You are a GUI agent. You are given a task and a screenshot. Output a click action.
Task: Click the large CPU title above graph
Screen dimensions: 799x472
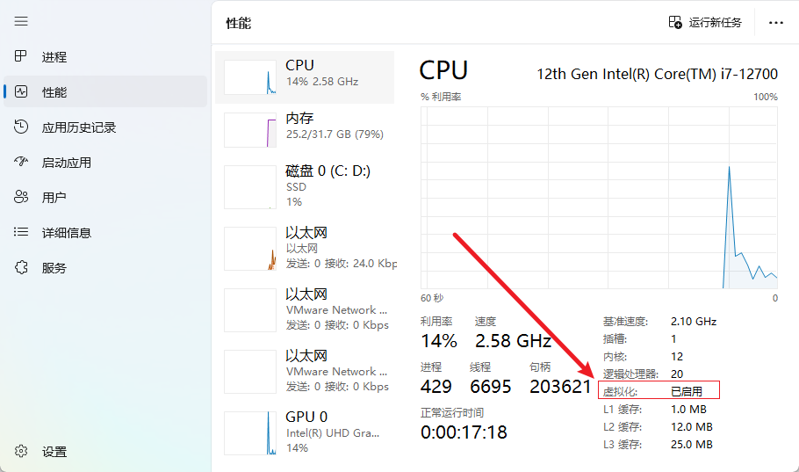[443, 70]
